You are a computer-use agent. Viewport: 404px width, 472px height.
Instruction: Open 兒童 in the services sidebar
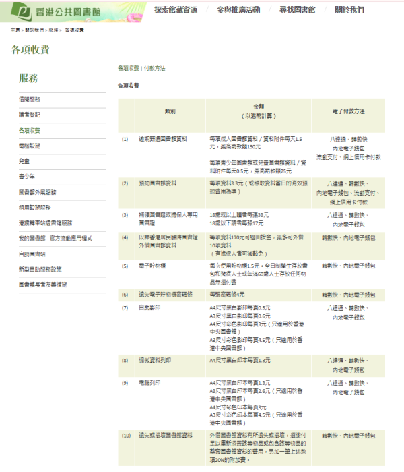tap(24, 161)
